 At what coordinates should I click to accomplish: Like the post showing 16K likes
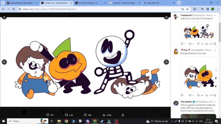click(x=85, y=115)
